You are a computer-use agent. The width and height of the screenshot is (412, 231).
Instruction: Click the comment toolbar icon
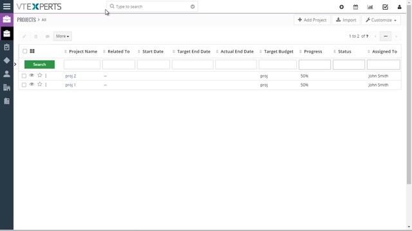[x=47, y=36]
